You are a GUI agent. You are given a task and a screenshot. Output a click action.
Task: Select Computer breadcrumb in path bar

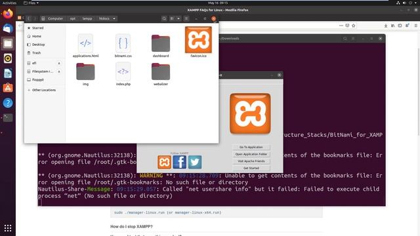point(52,18)
